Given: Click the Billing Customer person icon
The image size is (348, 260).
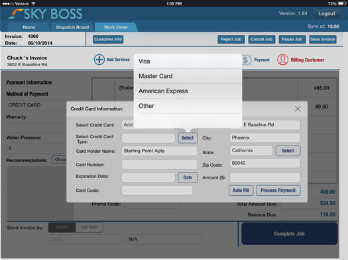Looking at the screenshot, I should pyautogui.click(x=283, y=60).
